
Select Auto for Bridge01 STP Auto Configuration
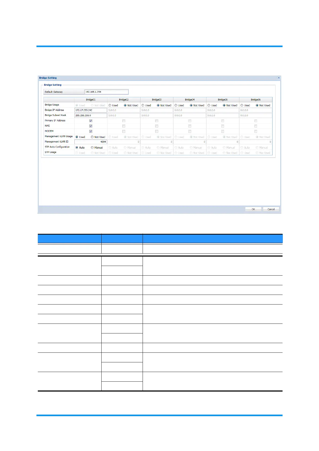[x=77, y=148]
